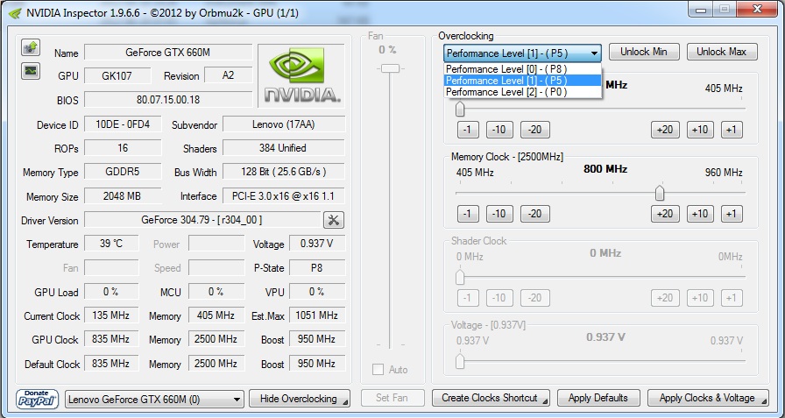Click Revision value A2
Screen dimensions: 785x418
point(229,75)
